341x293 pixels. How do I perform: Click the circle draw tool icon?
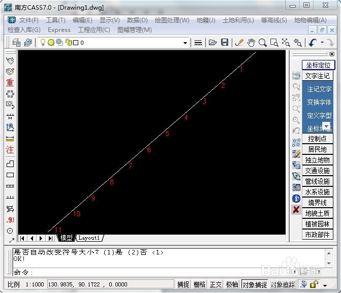point(10,231)
